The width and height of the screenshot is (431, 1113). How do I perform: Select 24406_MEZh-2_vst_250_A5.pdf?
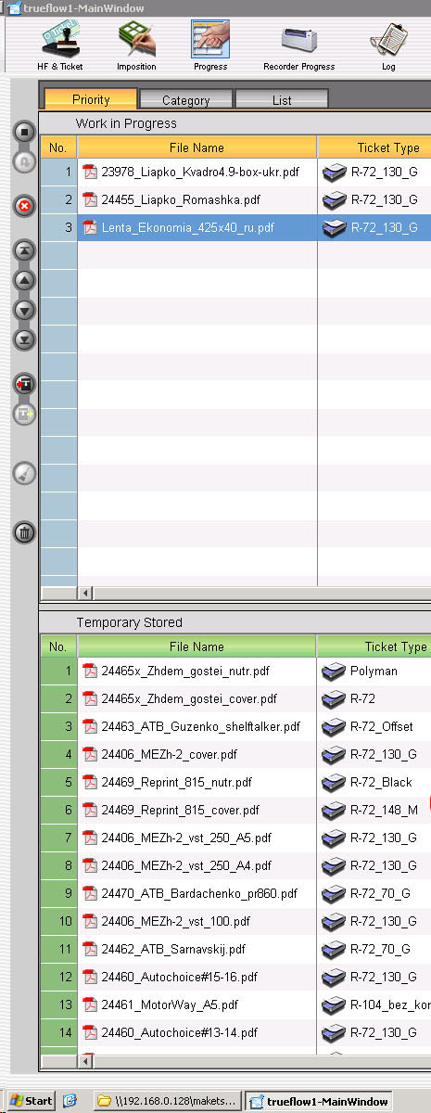tap(186, 838)
